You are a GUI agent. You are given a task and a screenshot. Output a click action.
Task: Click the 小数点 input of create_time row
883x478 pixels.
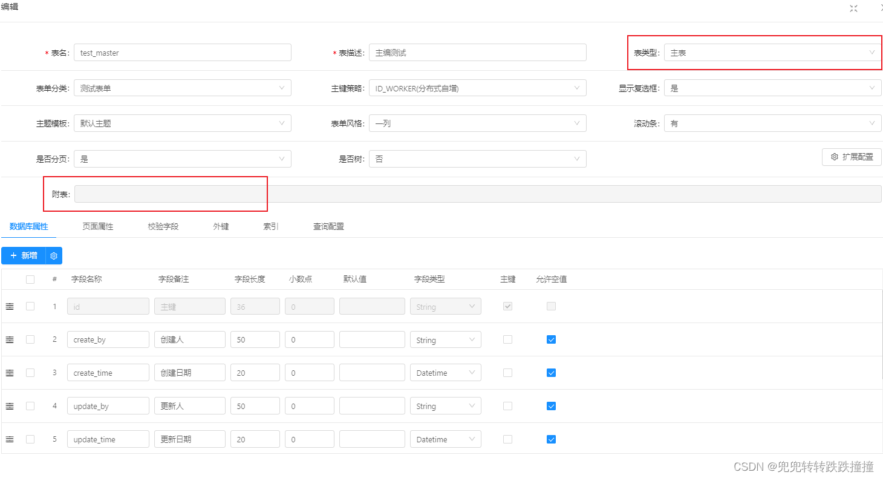click(x=310, y=373)
